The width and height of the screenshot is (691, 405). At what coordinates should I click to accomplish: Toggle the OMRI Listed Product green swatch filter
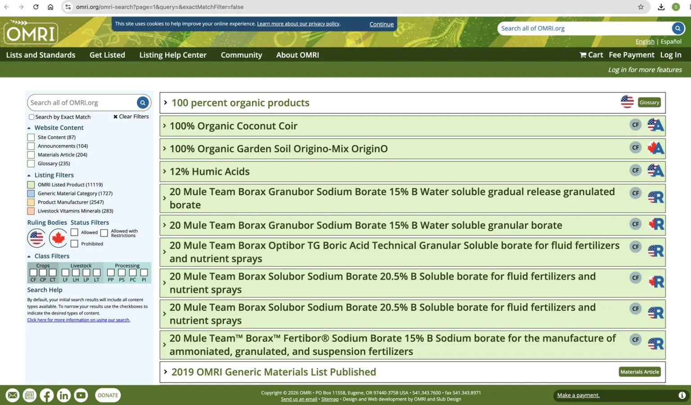(x=31, y=185)
